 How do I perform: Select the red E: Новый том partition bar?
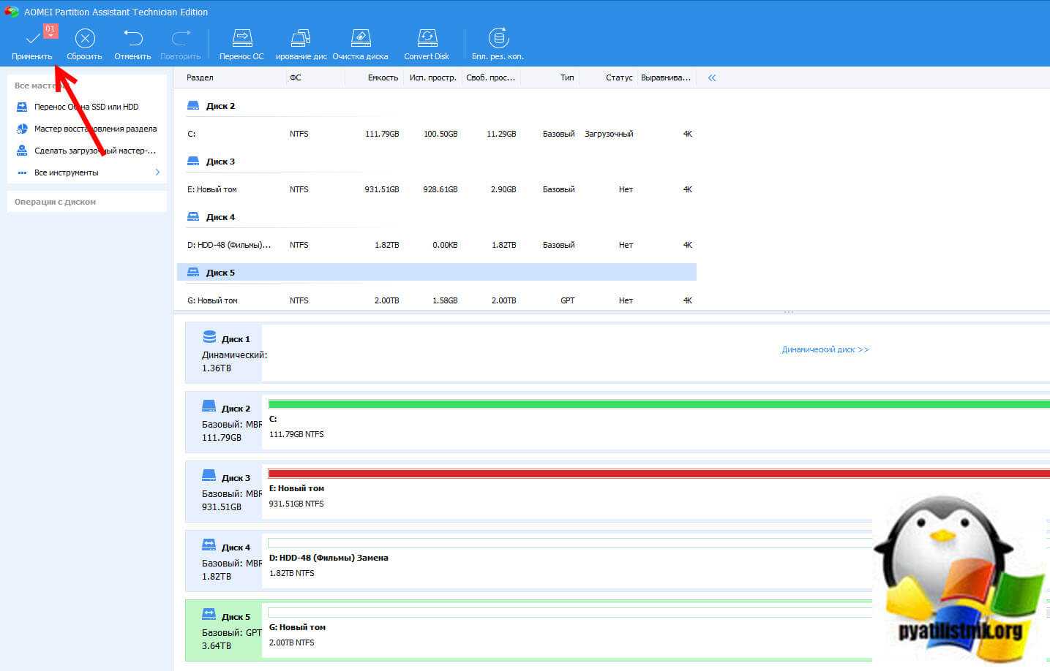[659, 474]
